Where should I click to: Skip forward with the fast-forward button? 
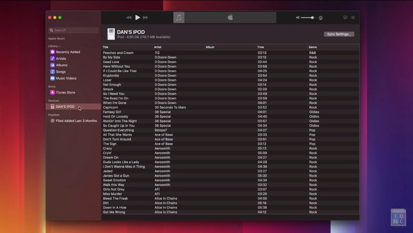click(x=145, y=17)
